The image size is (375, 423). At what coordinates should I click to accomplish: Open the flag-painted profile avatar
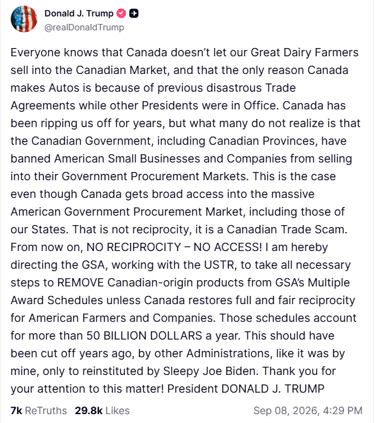tap(24, 19)
